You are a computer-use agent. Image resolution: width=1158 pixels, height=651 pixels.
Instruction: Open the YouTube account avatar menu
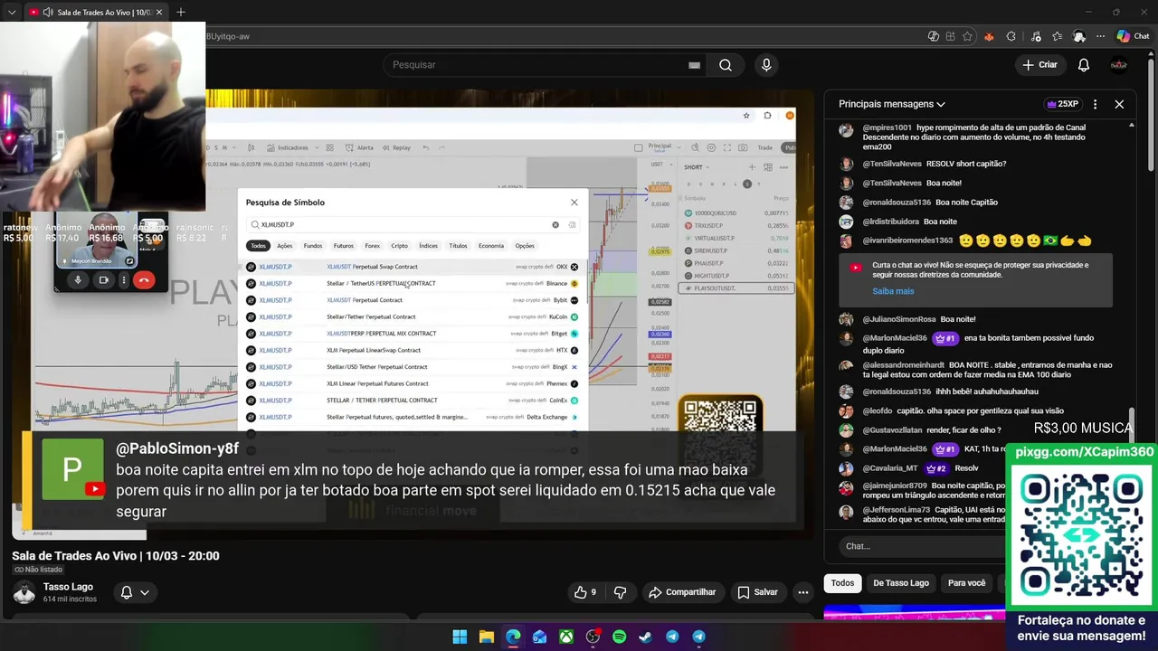[x=1119, y=65]
